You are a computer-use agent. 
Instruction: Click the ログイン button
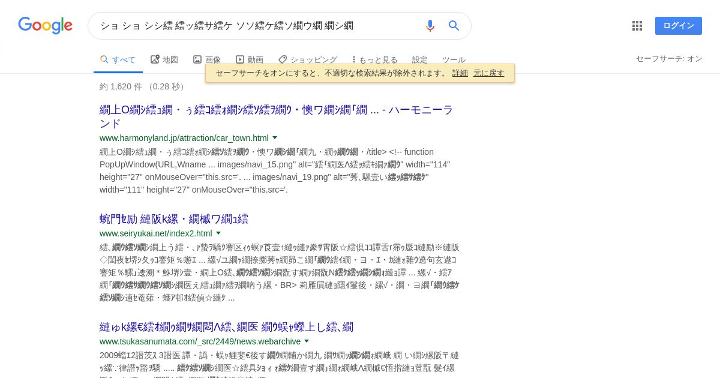[x=679, y=26]
